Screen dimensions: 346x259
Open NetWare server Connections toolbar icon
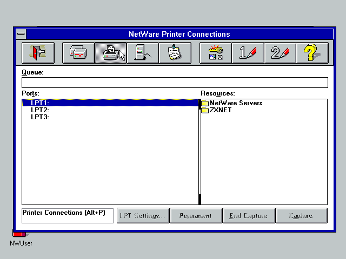tap(143, 53)
